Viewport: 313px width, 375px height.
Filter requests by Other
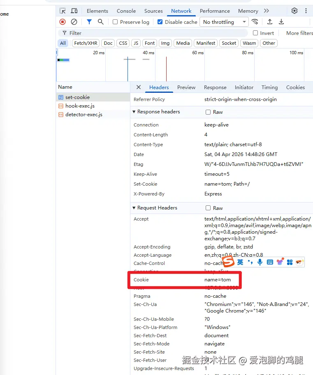pos(269,43)
